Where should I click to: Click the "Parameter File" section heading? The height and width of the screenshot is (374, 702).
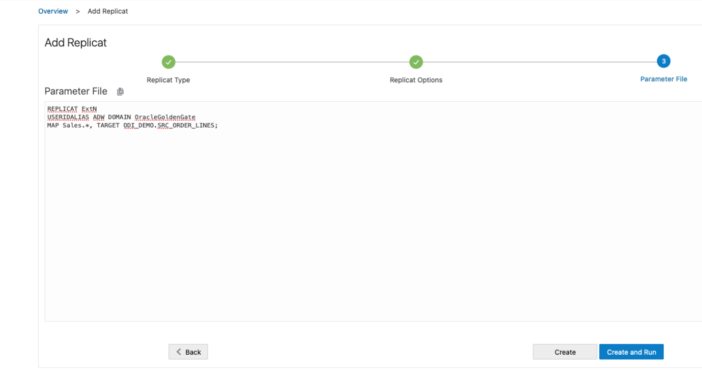pyautogui.click(x=76, y=92)
